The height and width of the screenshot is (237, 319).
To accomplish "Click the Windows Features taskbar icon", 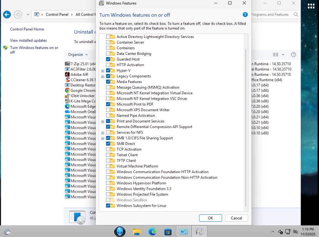I will coord(199,231).
